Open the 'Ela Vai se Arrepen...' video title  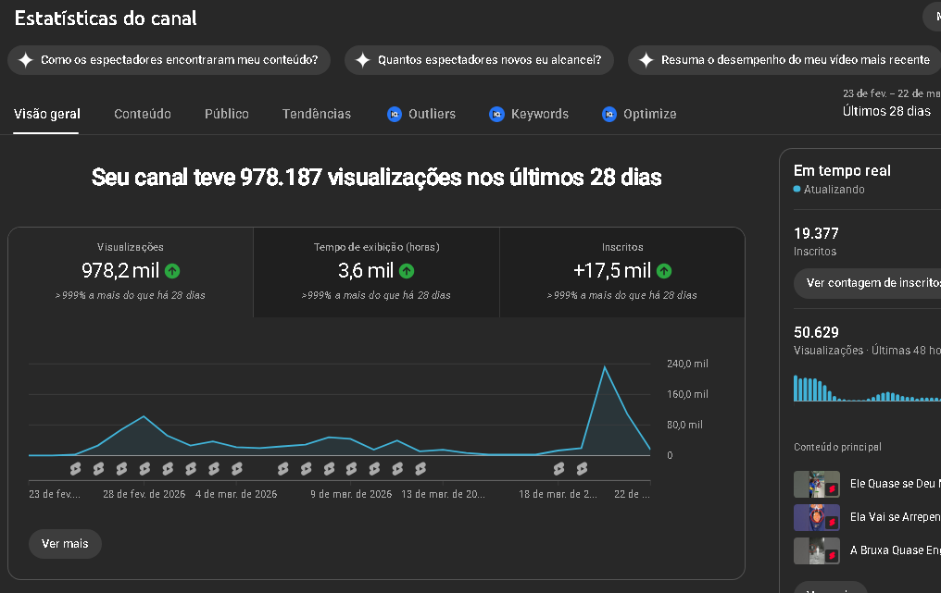click(896, 517)
